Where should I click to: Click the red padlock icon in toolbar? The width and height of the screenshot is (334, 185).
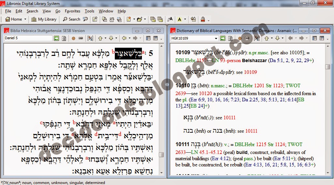[x=203, y=19]
